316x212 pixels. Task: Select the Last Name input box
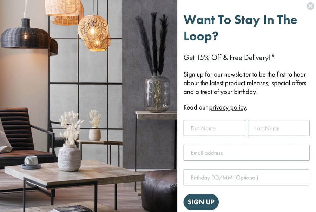tap(278, 128)
